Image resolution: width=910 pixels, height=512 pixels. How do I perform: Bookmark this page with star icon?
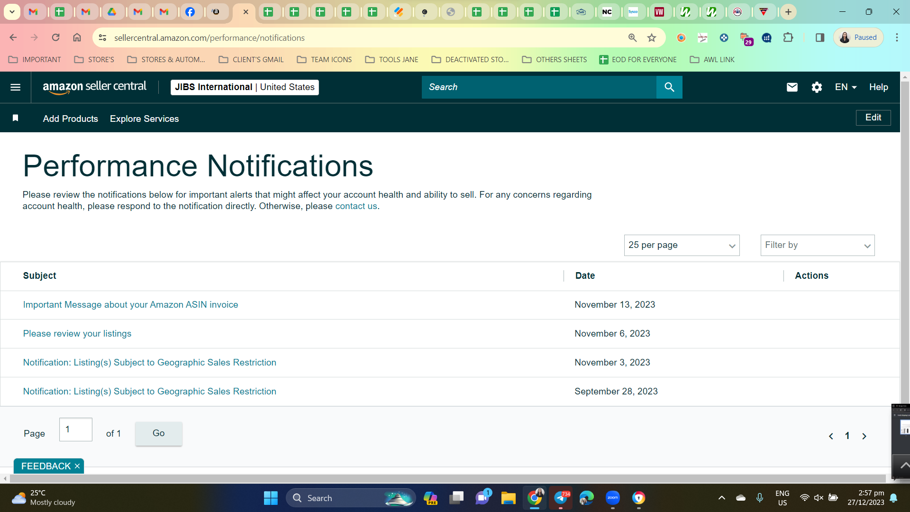tap(652, 37)
